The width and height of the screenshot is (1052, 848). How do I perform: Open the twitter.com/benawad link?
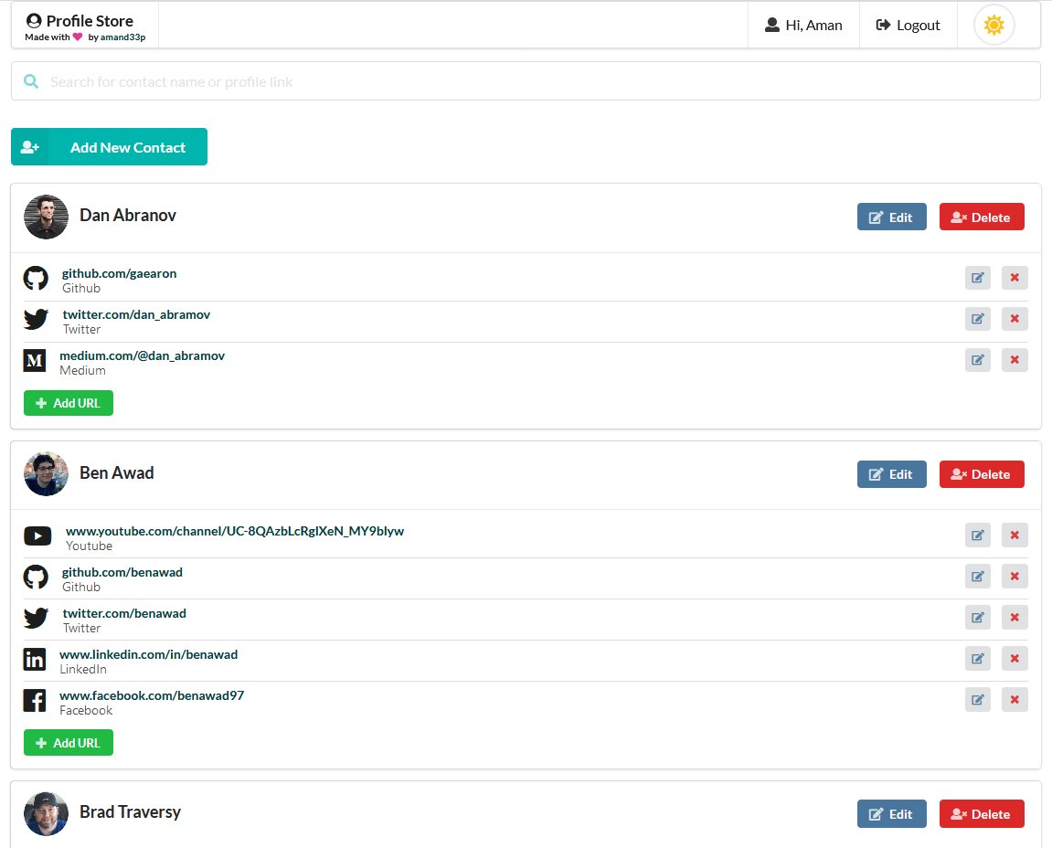click(x=124, y=612)
